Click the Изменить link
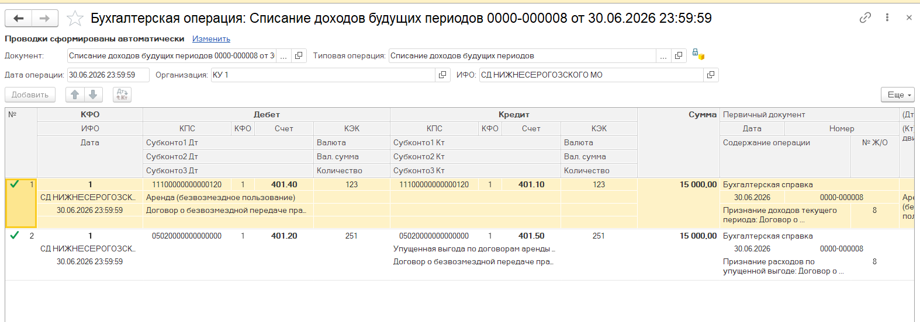 [x=211, y=39]
